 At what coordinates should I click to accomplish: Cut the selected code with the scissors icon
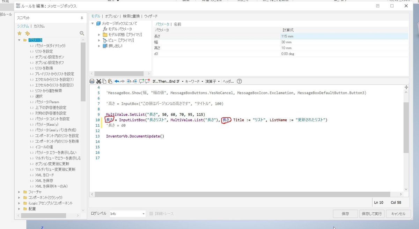(98, 81)
